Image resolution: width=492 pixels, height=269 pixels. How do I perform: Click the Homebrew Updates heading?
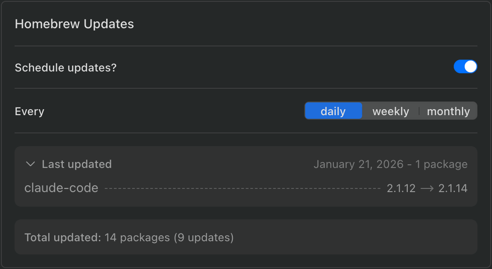74,24
